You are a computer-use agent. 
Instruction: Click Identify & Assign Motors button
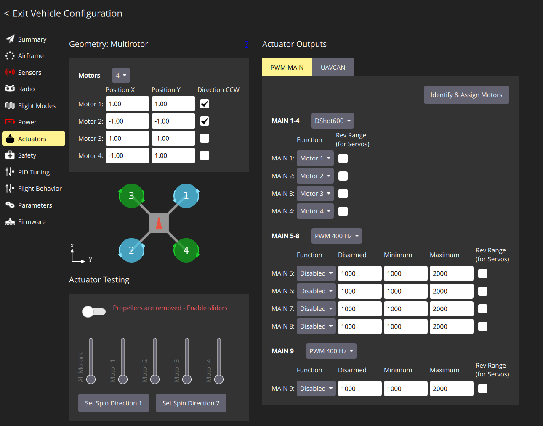[466, 95]
